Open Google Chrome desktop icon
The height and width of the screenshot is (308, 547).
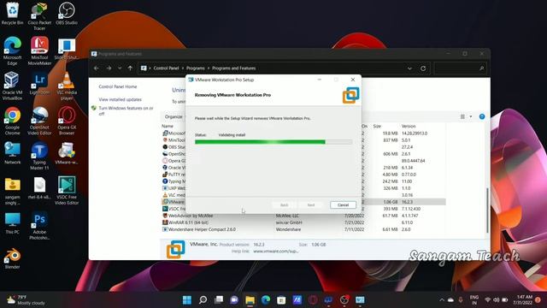pos(12,121)
